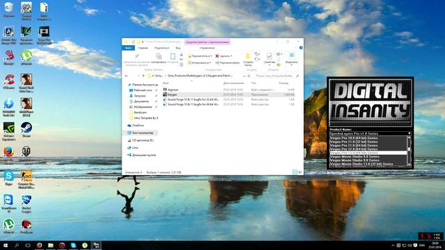Click Rename in the Explorer ribbon
This screenshot has width=445, height=250.
click(227, 62)
